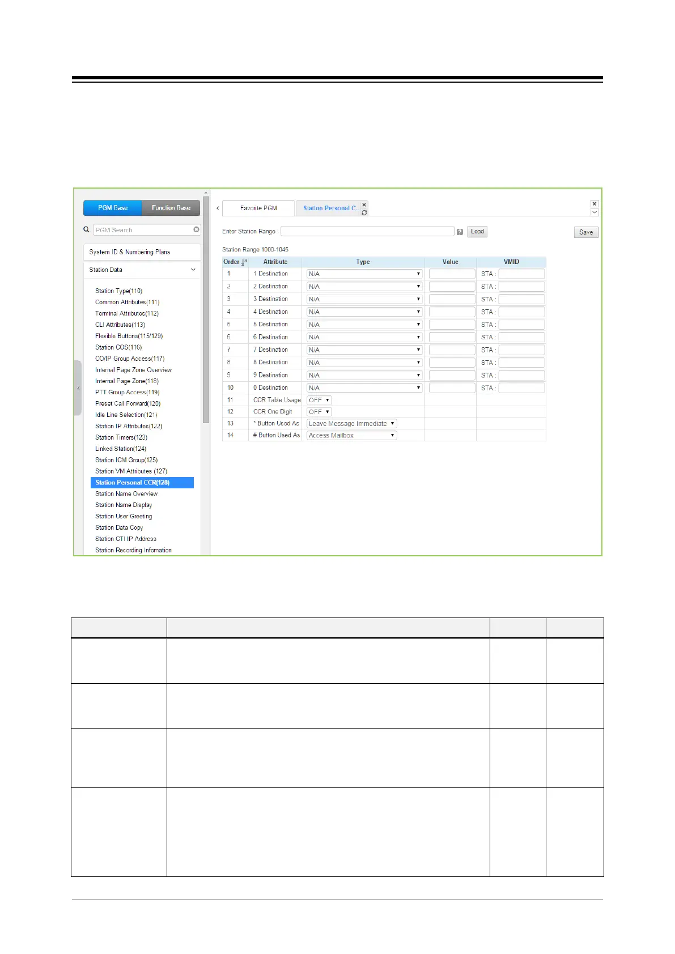The height and width of the screenshot is (954, 675).
Task: Switch to Function Base
Action: pyautogui.click(x=171, y=208)
